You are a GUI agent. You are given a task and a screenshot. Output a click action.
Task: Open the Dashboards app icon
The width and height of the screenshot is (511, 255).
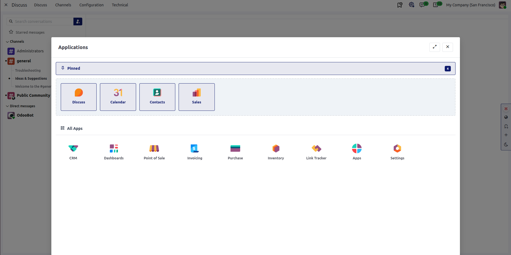114,149
